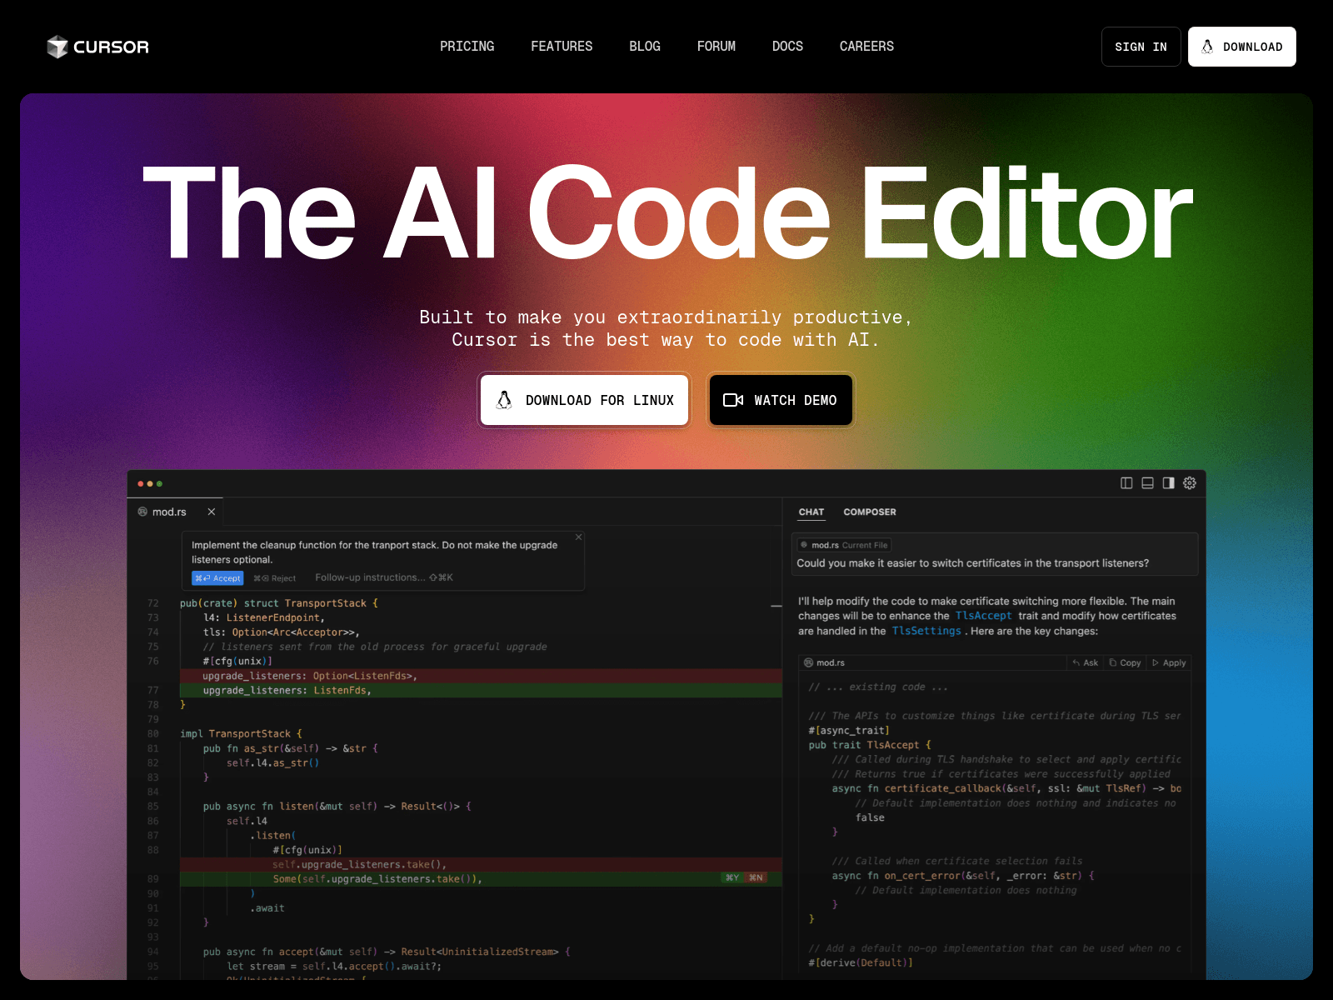The width and height of the screenshot is (1333, 1000).
Task: Click the Cursor logo in header
Action: click(x=97, y=47)
